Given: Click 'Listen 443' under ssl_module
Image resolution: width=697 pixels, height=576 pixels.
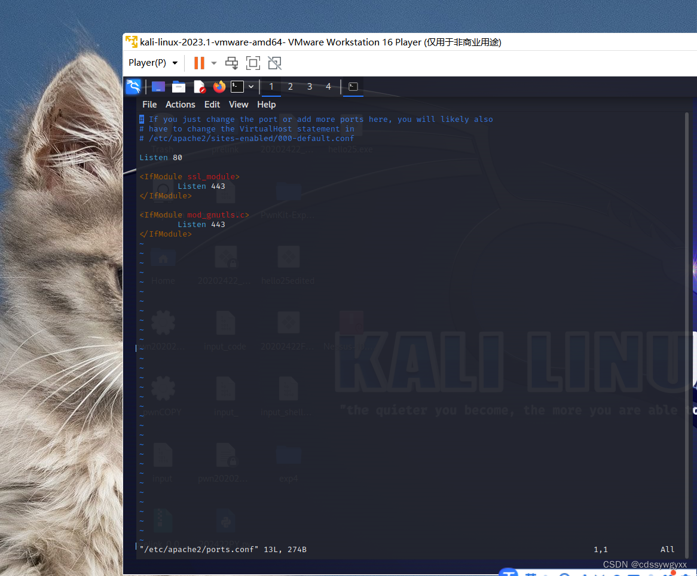Looking at the screenshot, I should click(201, 186).
